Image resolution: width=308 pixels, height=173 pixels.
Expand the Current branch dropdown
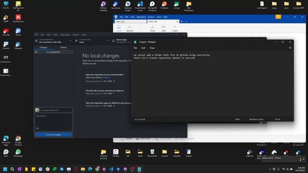click(x=92, y=41)
